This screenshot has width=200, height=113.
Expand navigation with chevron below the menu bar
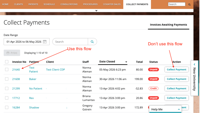pos(96,11)
